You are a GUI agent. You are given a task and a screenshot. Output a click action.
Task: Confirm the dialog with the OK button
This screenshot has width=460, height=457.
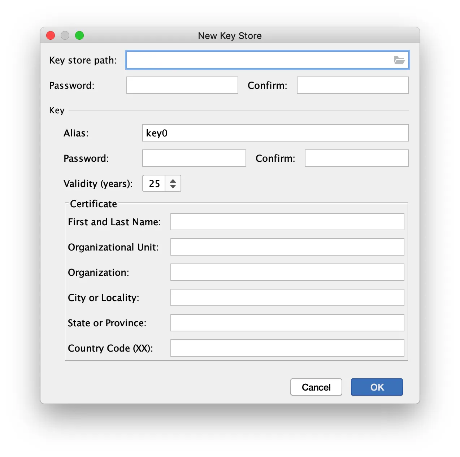tap(377, 387)
